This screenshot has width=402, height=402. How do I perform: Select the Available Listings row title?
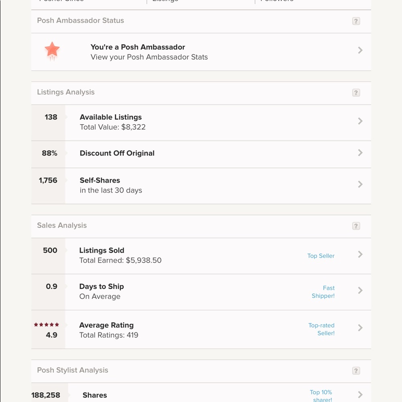click(111, 117)
